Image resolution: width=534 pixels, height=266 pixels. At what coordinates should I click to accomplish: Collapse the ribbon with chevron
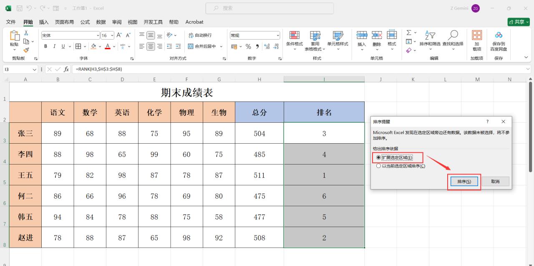coord(526,58)
